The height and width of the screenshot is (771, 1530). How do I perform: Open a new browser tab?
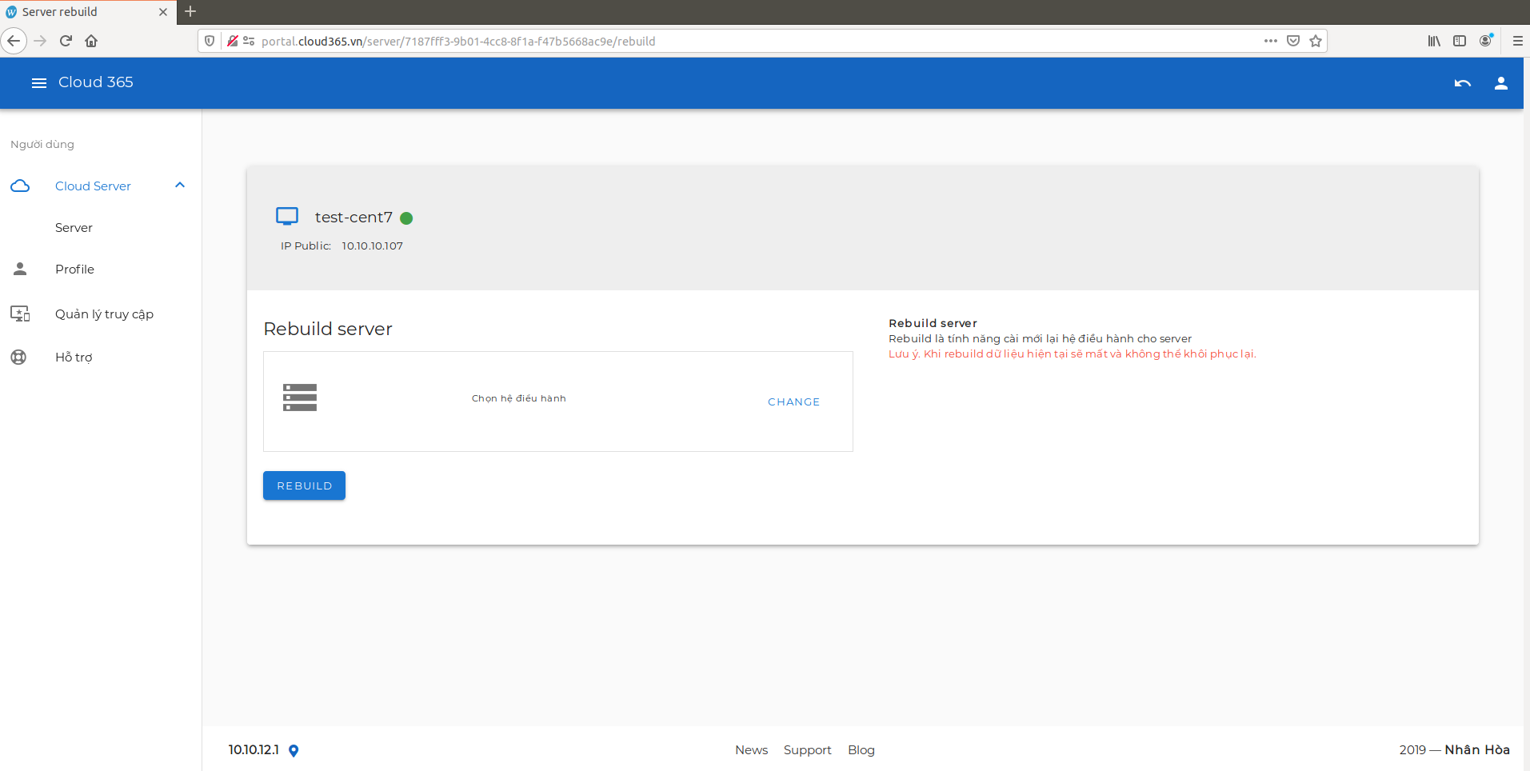pyautogui.click(x=190, y=11)
